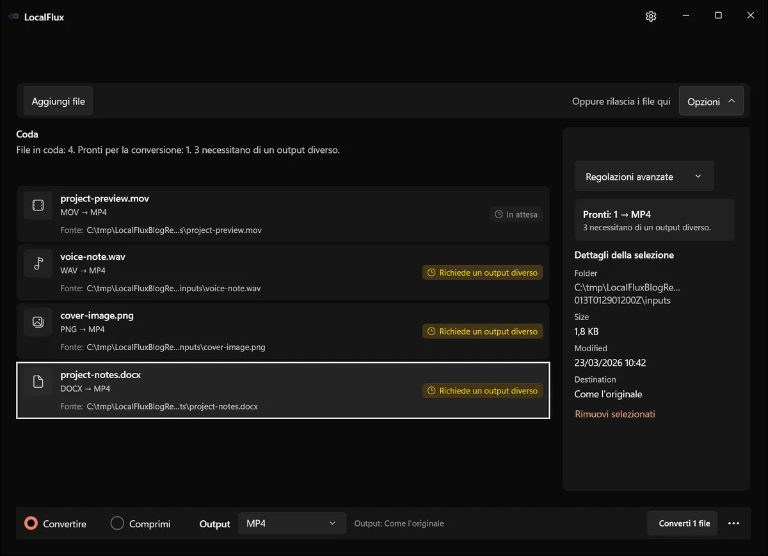Click the film icon of project-preview.mov
768x556 pixels.
[x=38, y=205]
